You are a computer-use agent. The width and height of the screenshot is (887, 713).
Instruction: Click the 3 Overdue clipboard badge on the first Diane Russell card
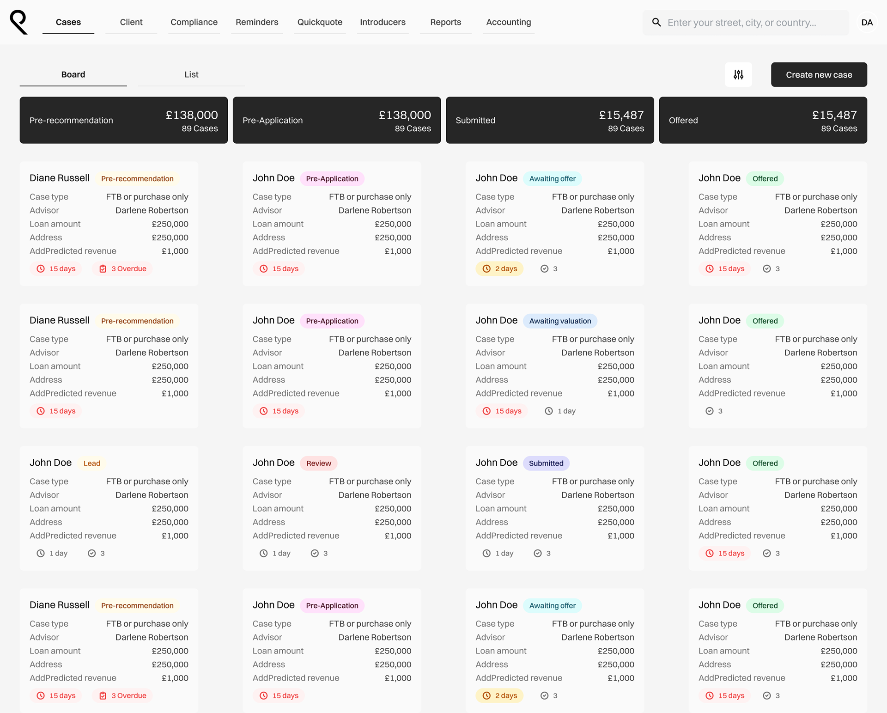122,268
